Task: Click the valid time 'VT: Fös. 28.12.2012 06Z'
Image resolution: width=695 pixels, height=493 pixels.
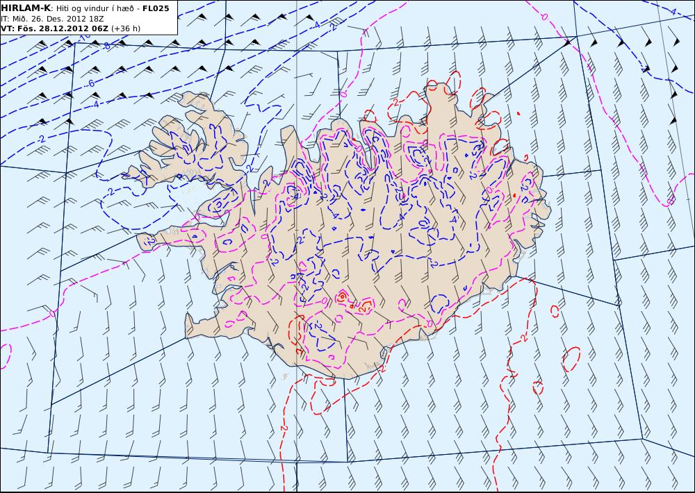Action: click(x=54, y=28)
